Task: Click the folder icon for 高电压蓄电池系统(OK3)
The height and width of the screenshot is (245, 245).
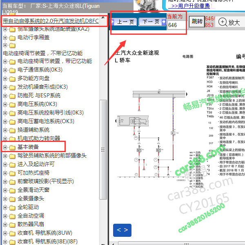Action: pos(12,122)
